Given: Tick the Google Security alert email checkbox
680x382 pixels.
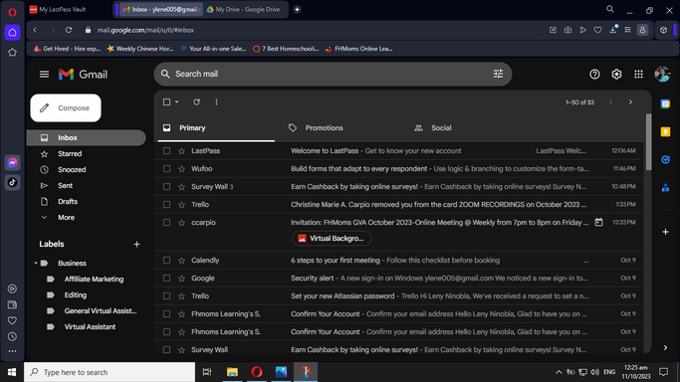Looking at the screenshot, I should coord(166,279).
